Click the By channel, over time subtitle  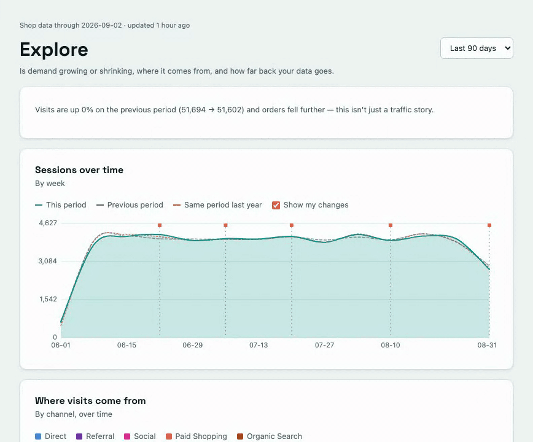(x=74, y=414)
